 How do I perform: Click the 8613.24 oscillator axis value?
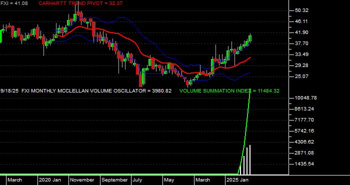304,109
